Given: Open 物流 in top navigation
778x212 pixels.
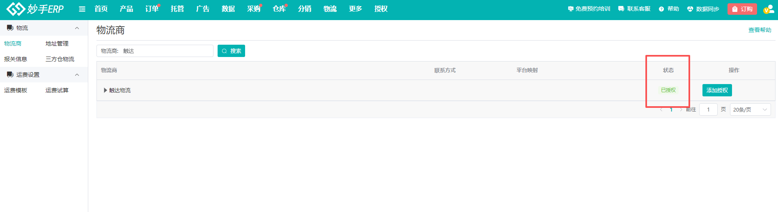Looking at the screenshot, I should tap(330, 9).
